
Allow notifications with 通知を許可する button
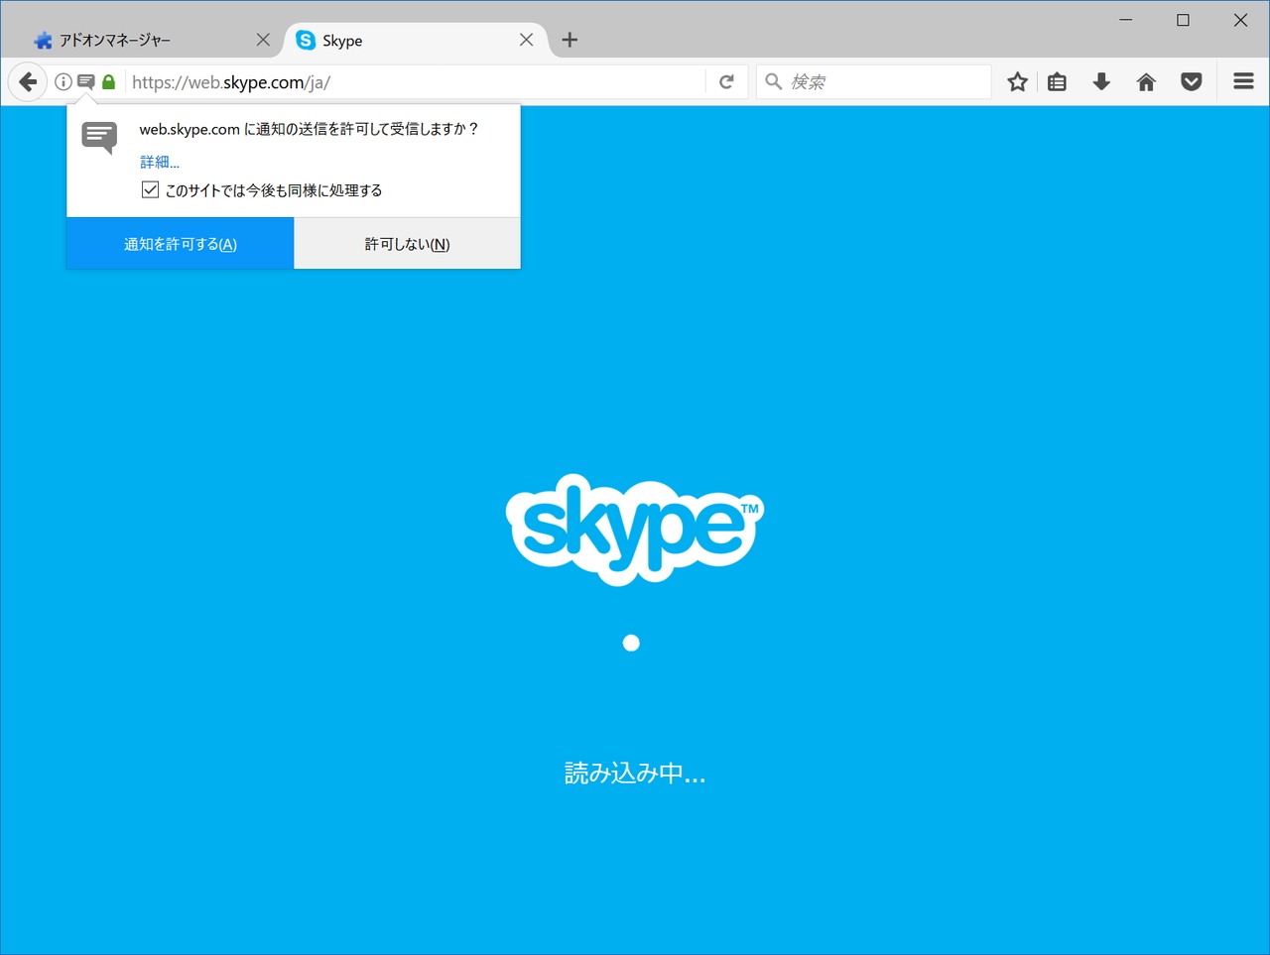(x=180, y=243)
